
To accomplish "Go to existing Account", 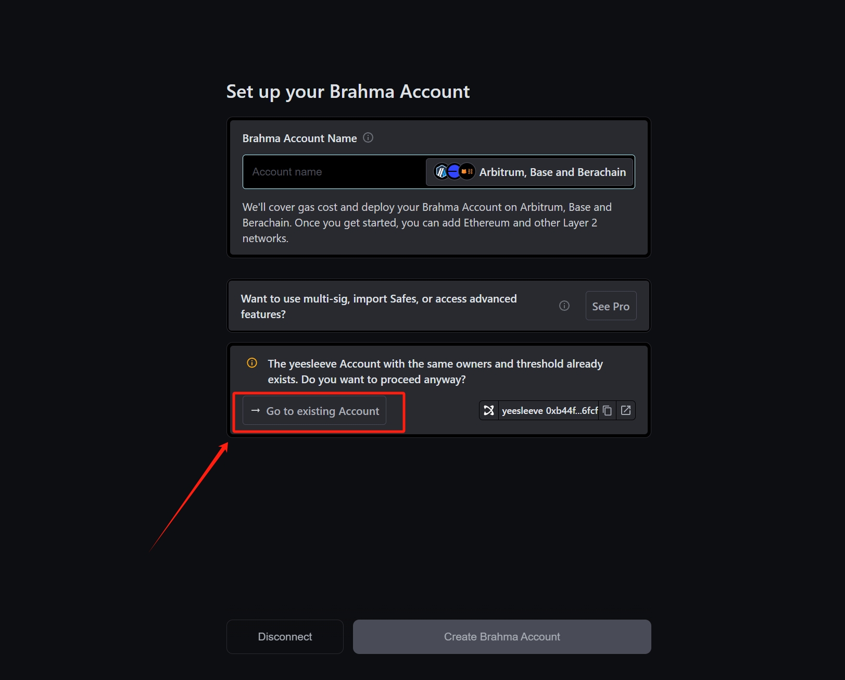I will pyautogui.click(x=314, y=411).
